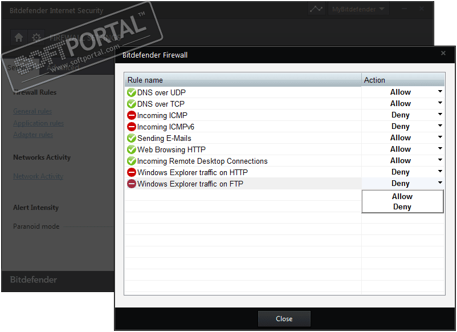Click the home icon in Bitdefender Internet Security window
This screenshot has width=457, height=332.
tap(19, 37)
